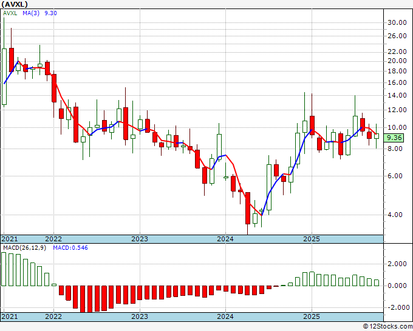Viewport: 413px width, 331px height.
Task: Click 2021 on the MACD panel timeline
Action: click(10, 317)
